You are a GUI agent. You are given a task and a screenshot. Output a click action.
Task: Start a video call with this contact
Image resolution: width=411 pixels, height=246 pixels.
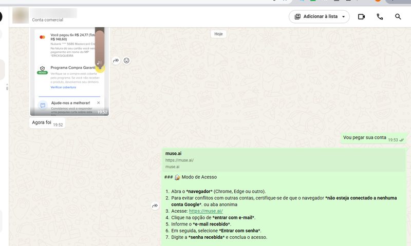tap(362, 17)
